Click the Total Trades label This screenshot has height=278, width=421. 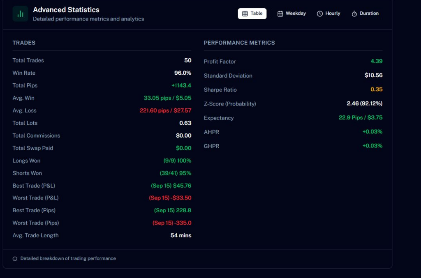[x=28, y=61]
